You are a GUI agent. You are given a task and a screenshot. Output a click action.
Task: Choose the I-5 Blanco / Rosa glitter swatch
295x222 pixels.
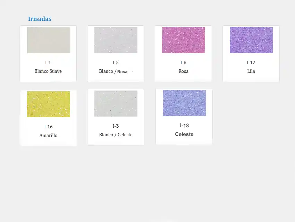(x=116, y=40)
